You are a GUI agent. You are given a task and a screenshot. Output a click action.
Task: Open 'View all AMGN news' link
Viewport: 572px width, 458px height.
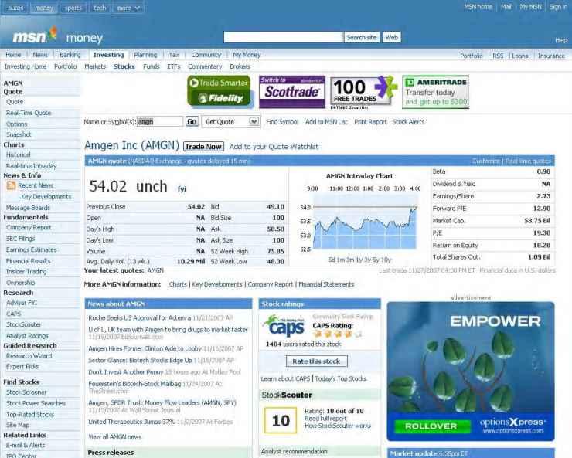[x=114, y=436]
